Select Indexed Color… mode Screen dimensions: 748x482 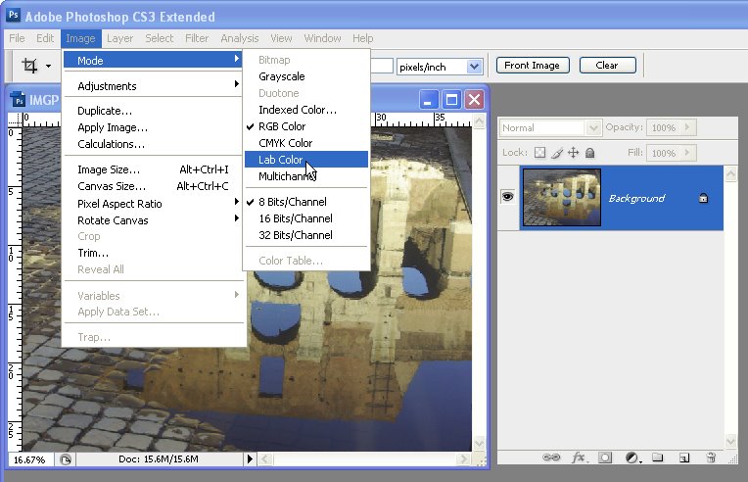(306, 110)
